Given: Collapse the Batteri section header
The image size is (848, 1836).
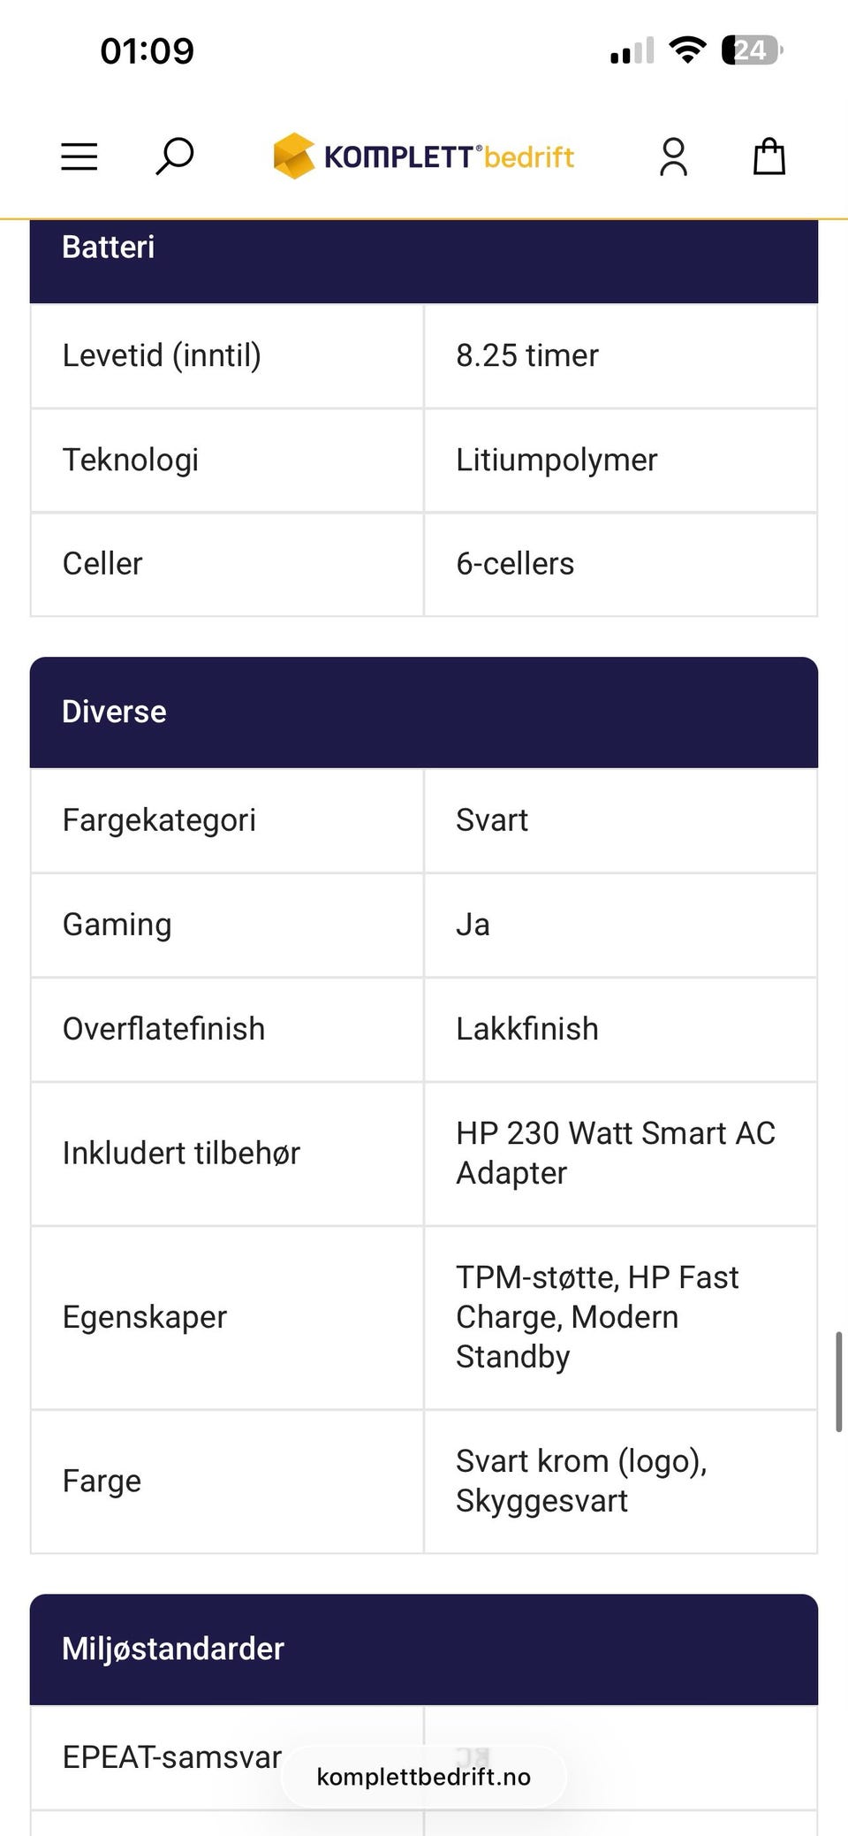Looking at the screenshot, I should (x=424, y=261).
